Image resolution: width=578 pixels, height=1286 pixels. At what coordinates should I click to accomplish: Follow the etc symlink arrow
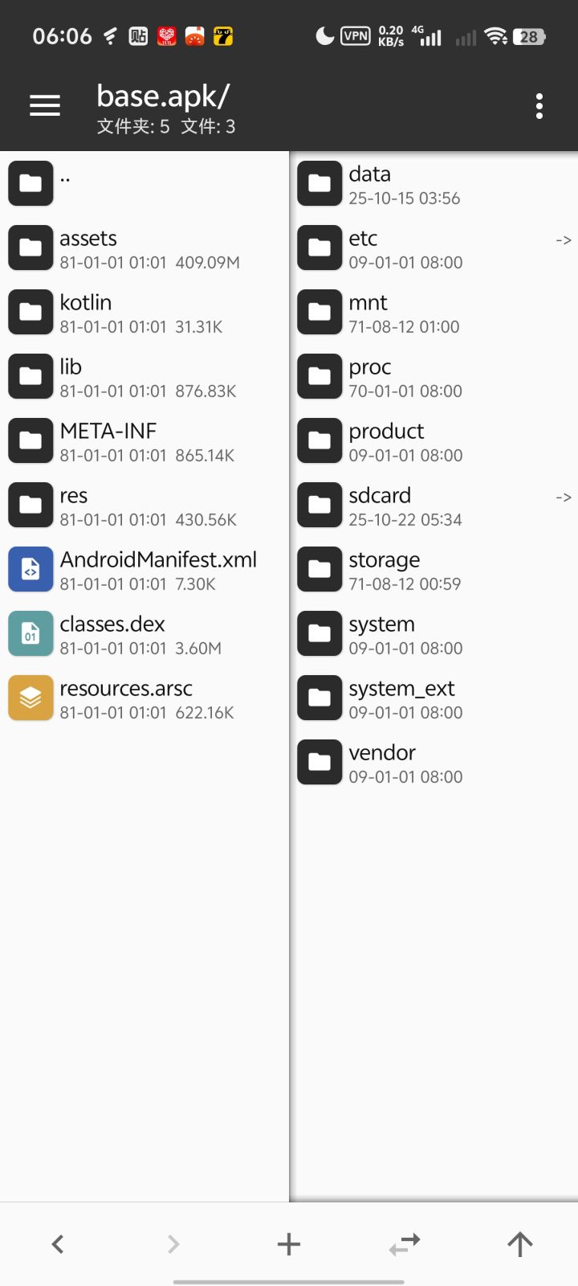pos(564,240)
